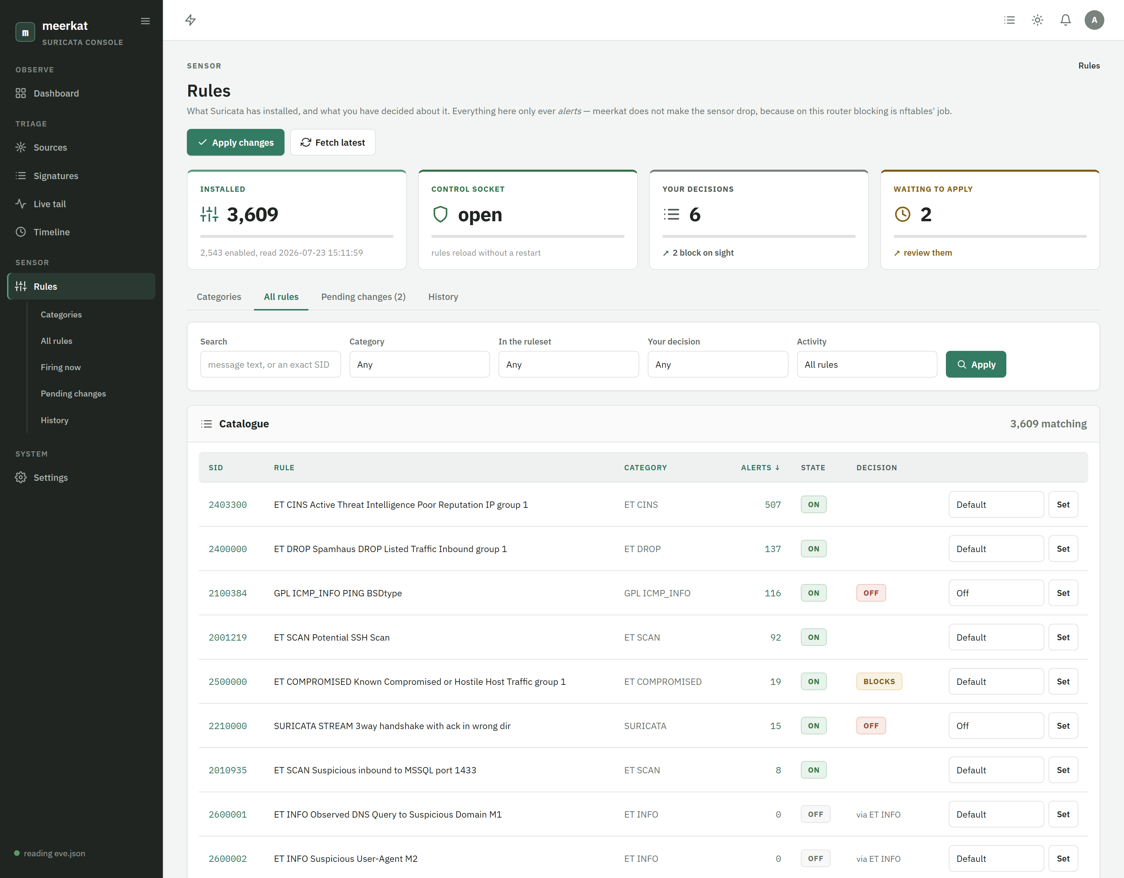Open decision dropdown for SID 2403300
This screenshot has height=878, width=1124.
pyautogui.click(x=996, y=504)
